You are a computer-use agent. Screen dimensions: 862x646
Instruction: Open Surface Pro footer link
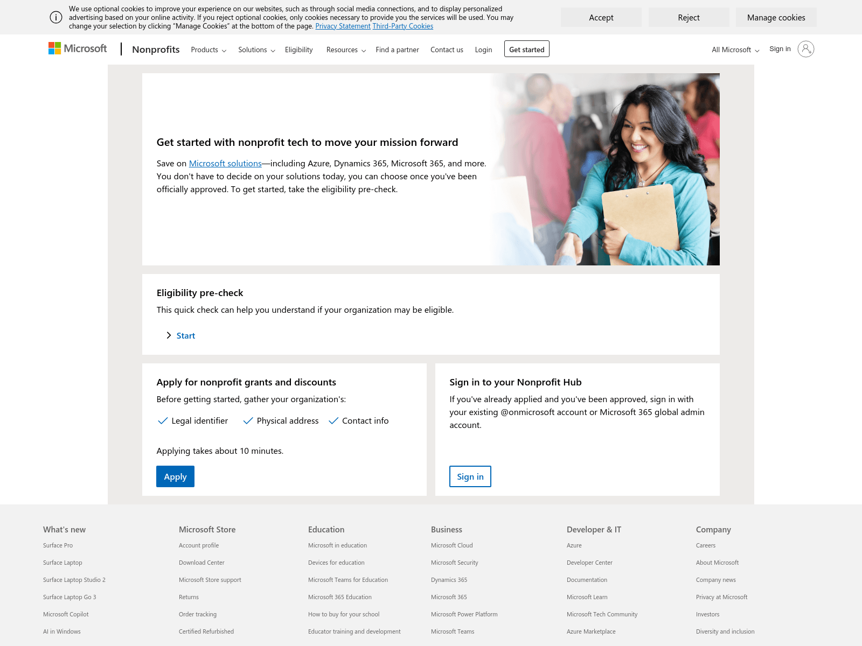[58, 545]
